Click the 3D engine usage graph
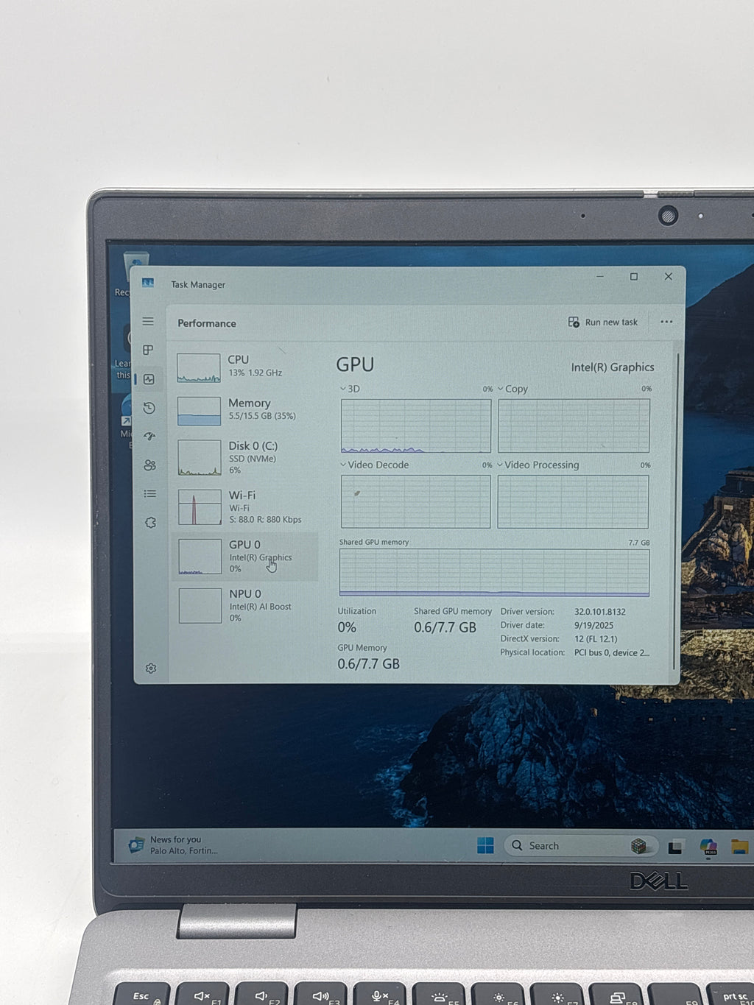 click(x=416, y=426)
